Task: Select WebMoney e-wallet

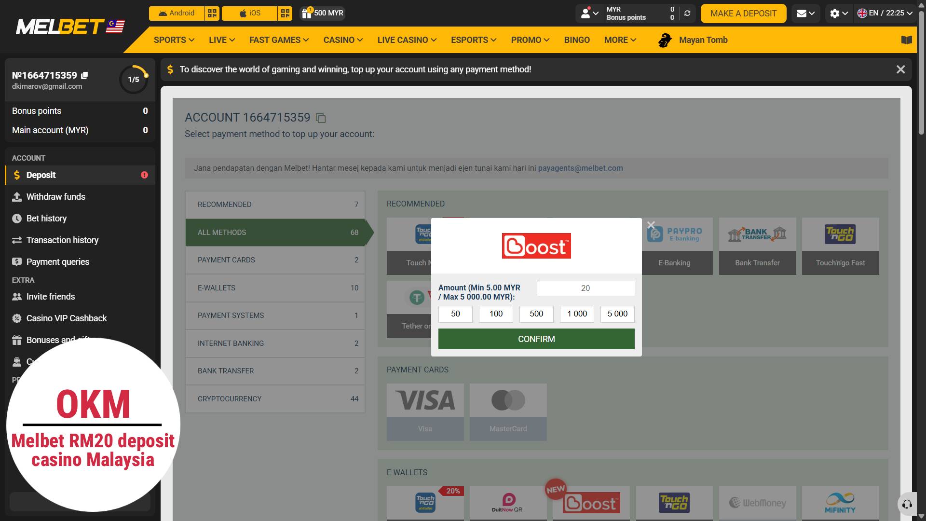Action: [757, 503]
